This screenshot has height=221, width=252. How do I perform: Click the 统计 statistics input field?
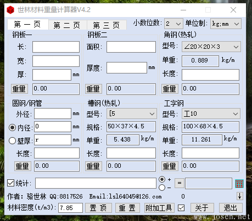[x=96, y=183]
